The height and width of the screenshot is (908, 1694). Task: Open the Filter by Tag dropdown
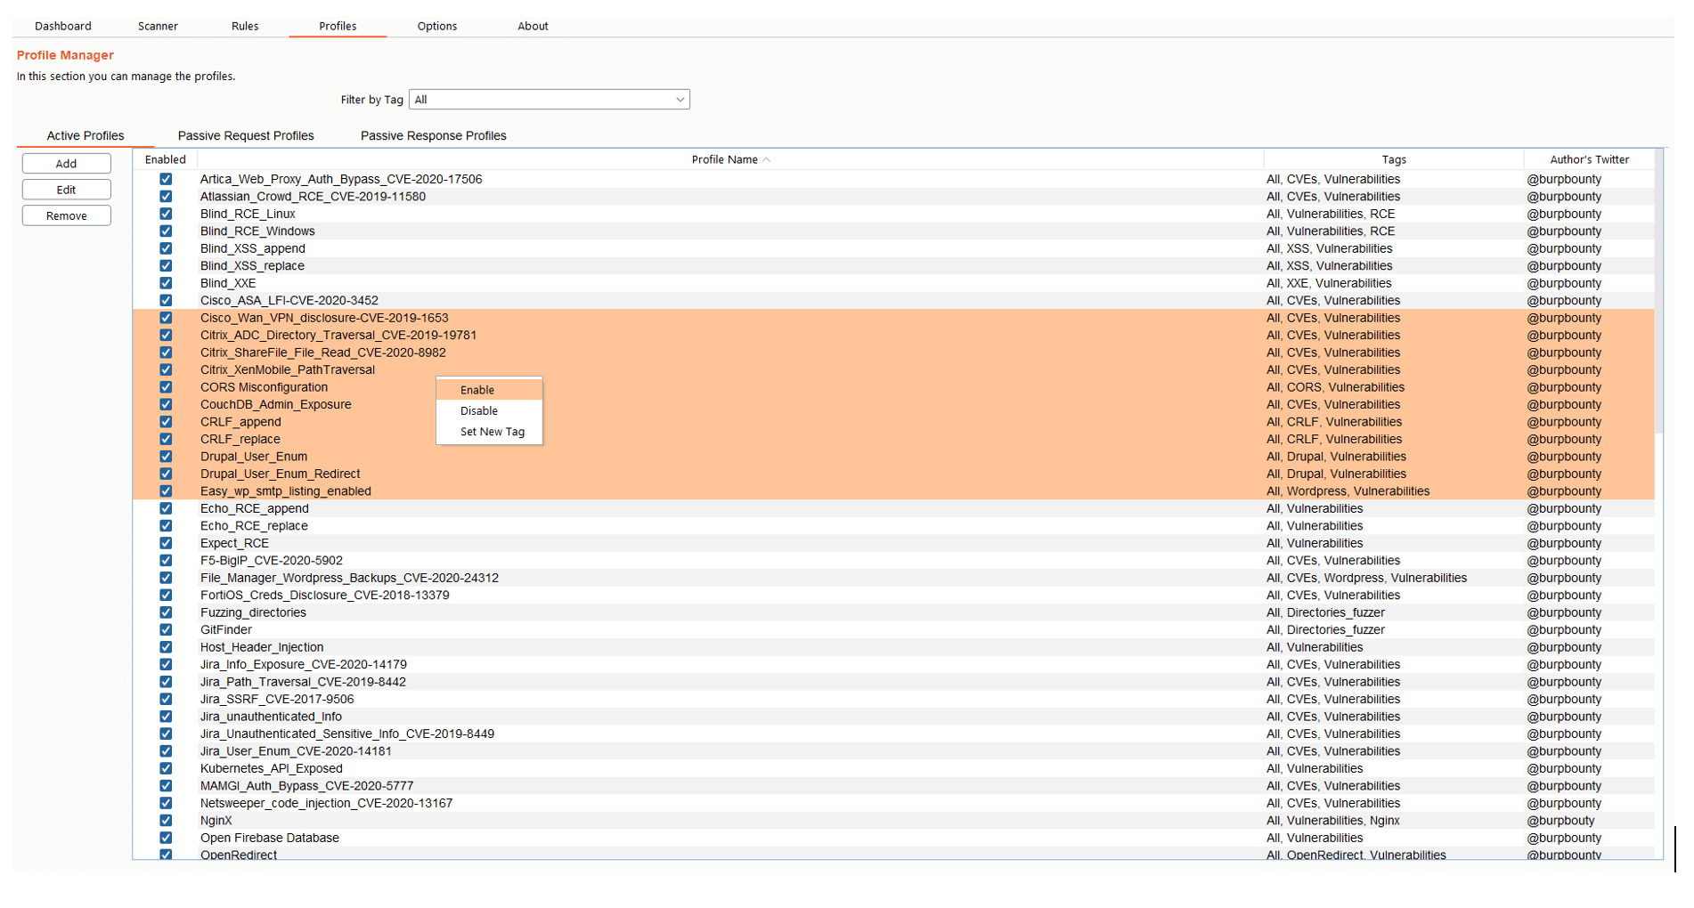[549, 100]
